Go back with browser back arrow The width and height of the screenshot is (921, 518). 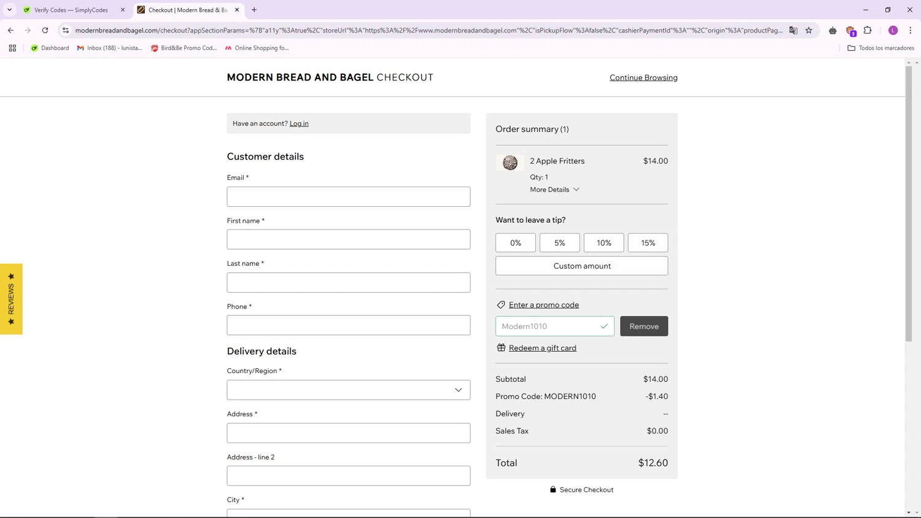click(10, 30)
